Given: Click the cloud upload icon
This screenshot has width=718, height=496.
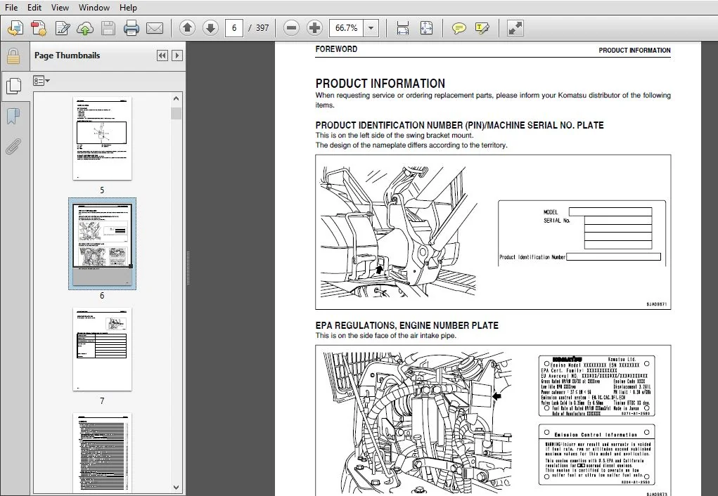Looking at the screenshot, I should click(84, 28).
